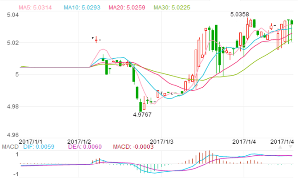Click the MACD: -0.0003 value

pyautogui.click(x=133, y=146)
